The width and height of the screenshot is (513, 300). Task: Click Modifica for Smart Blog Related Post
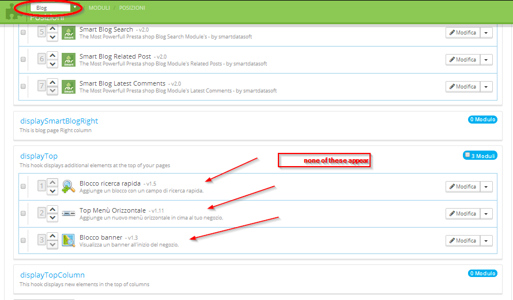coord(463,60)
